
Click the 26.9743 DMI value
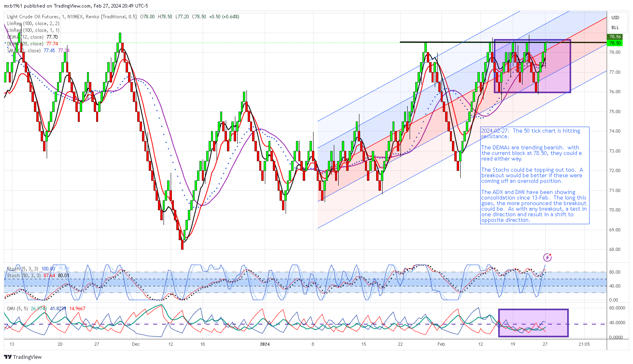(x=39, y=309)
